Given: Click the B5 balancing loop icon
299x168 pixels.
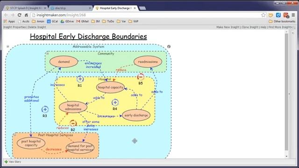Looking at the screenshot, I should (x=141, y=77).
